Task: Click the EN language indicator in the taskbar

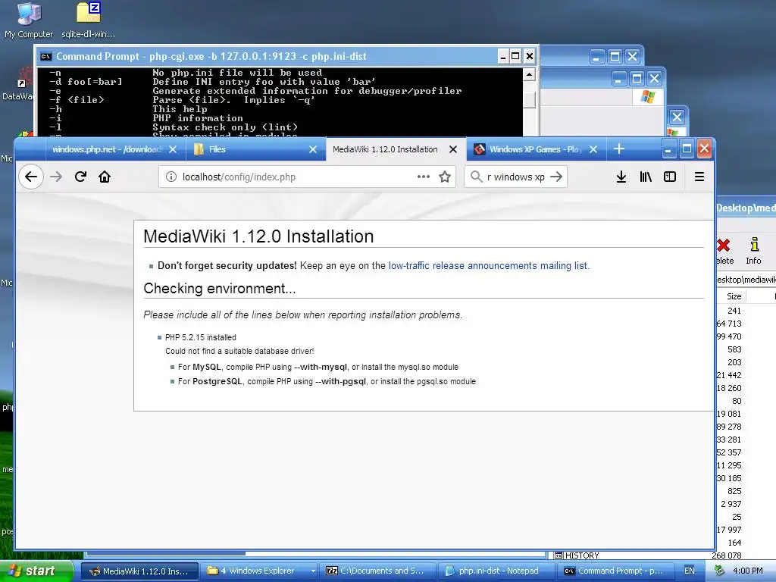Action: tap(690, 571)
